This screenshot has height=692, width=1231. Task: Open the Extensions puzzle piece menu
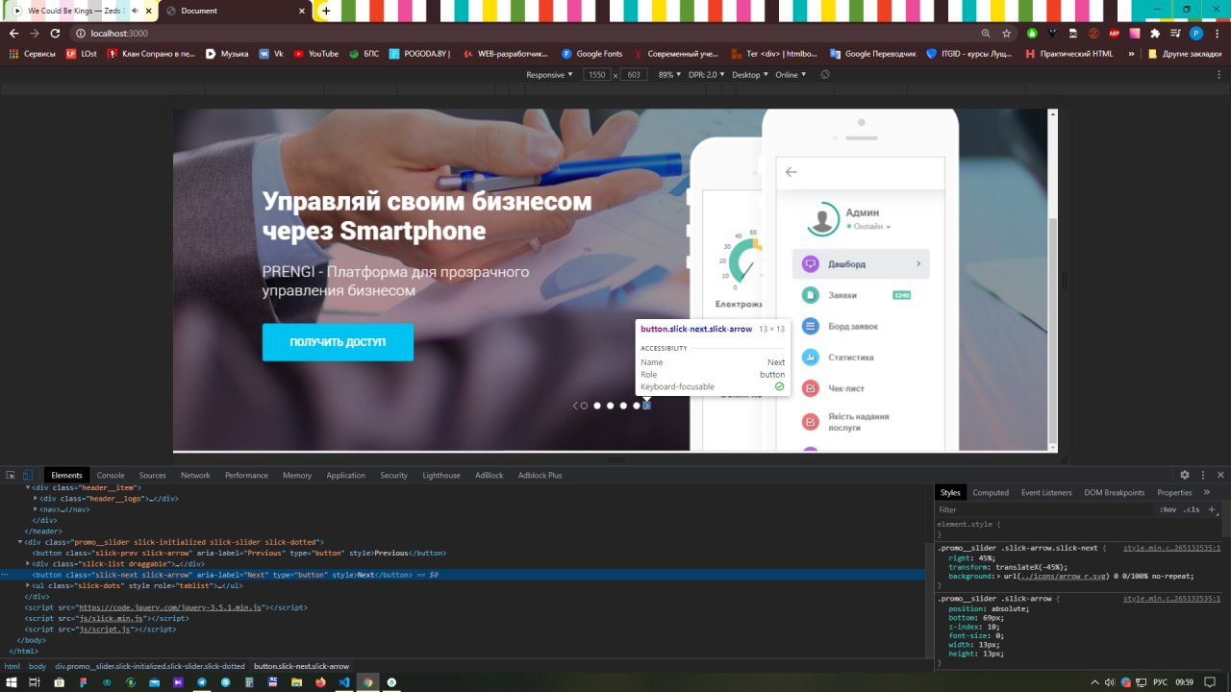coord(1155,33)
